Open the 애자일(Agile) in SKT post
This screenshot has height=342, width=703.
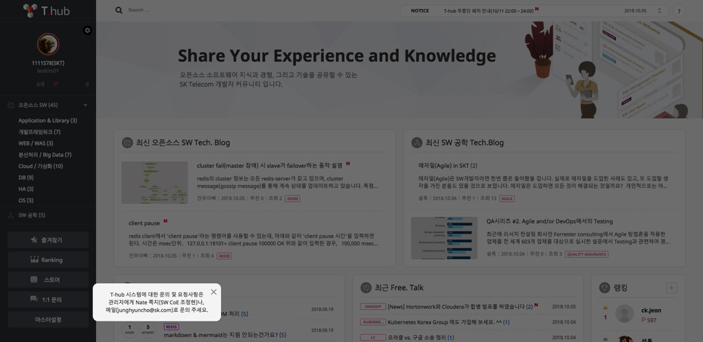(x=448, y=166)
